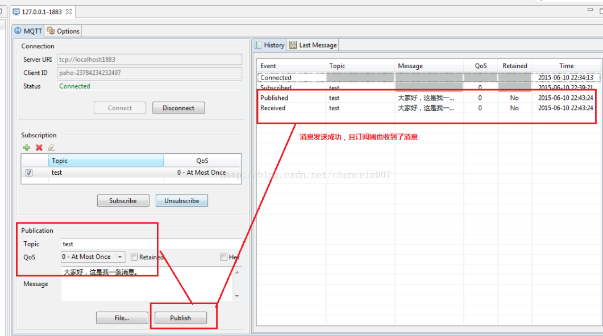Click the Connected status text

[x=74, y=86]
